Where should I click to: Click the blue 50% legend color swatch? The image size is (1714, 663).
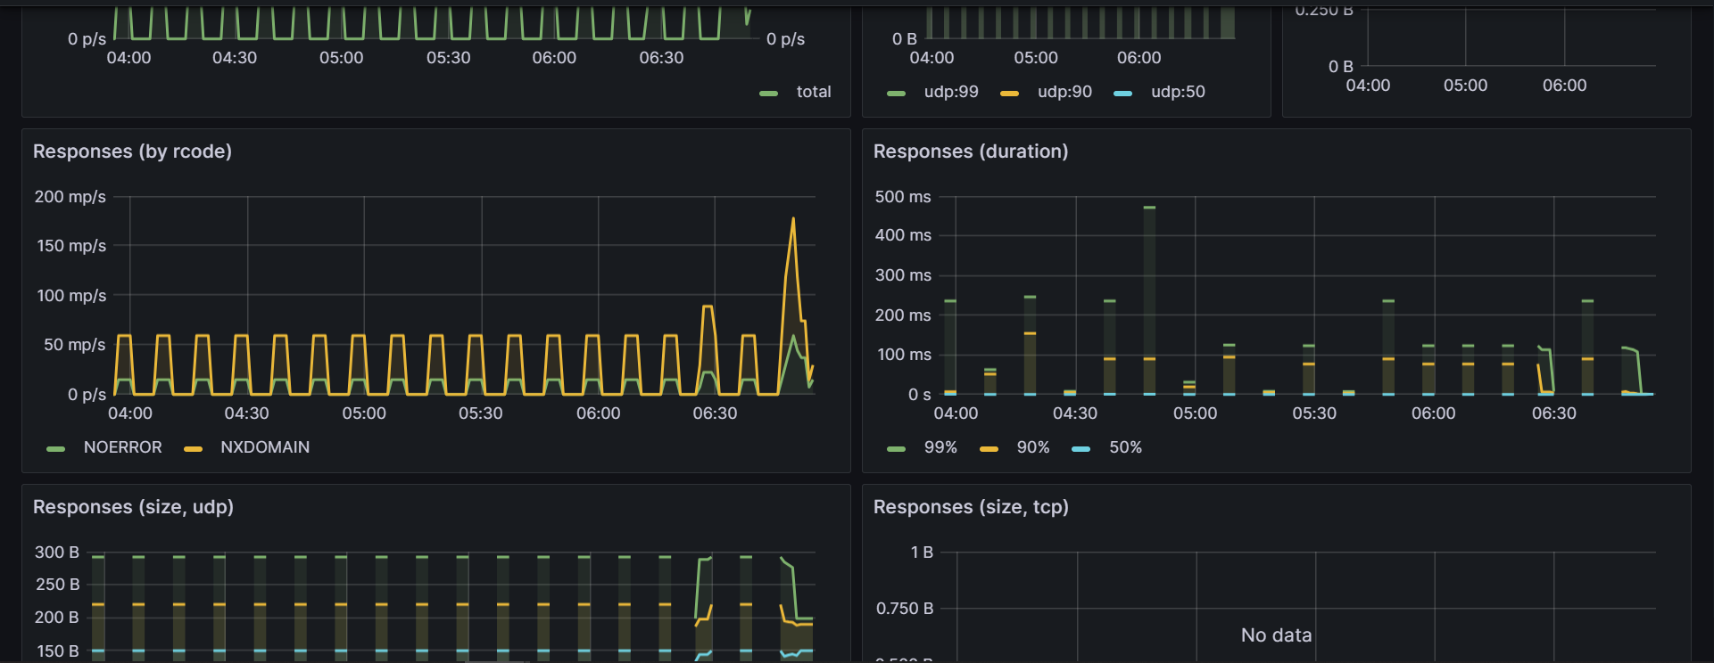click(x=1081, y=449)
